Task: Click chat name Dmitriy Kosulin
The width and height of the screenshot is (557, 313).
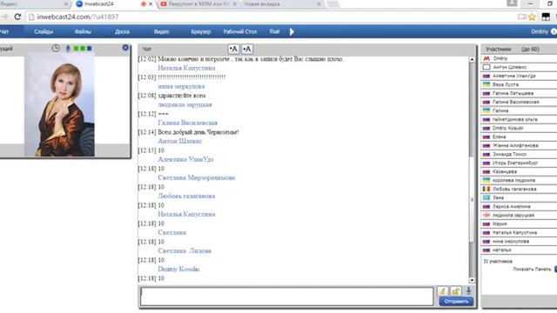Action: 178,269
